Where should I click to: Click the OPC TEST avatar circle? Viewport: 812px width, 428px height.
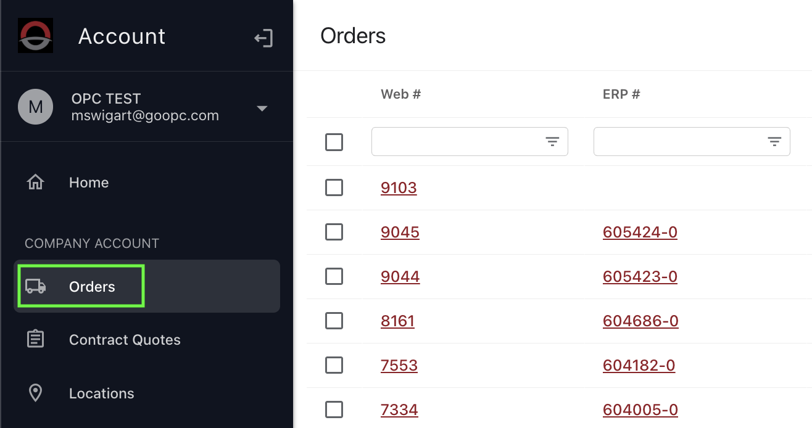pos(35,106)
